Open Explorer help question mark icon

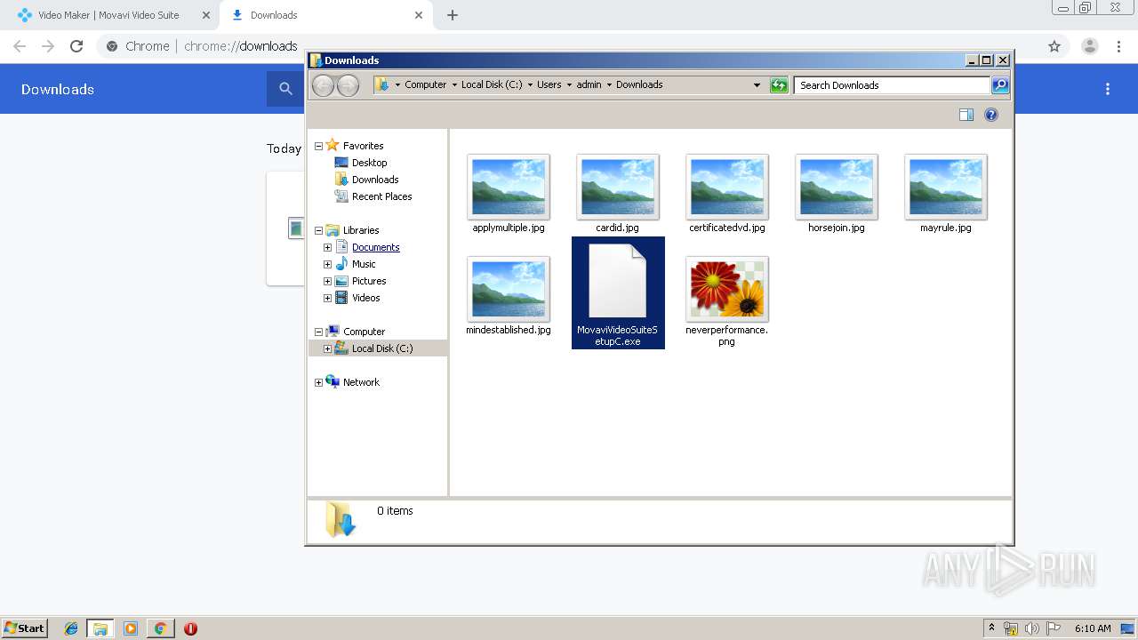click(991, 115)
